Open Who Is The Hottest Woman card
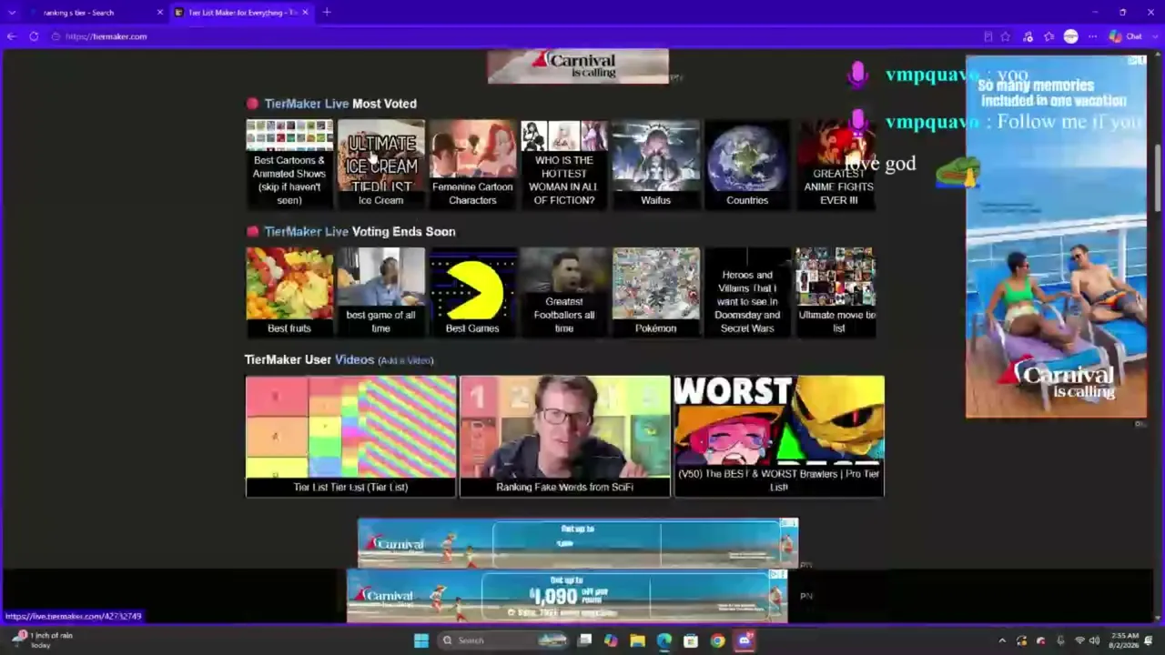 tap(564, 164)
